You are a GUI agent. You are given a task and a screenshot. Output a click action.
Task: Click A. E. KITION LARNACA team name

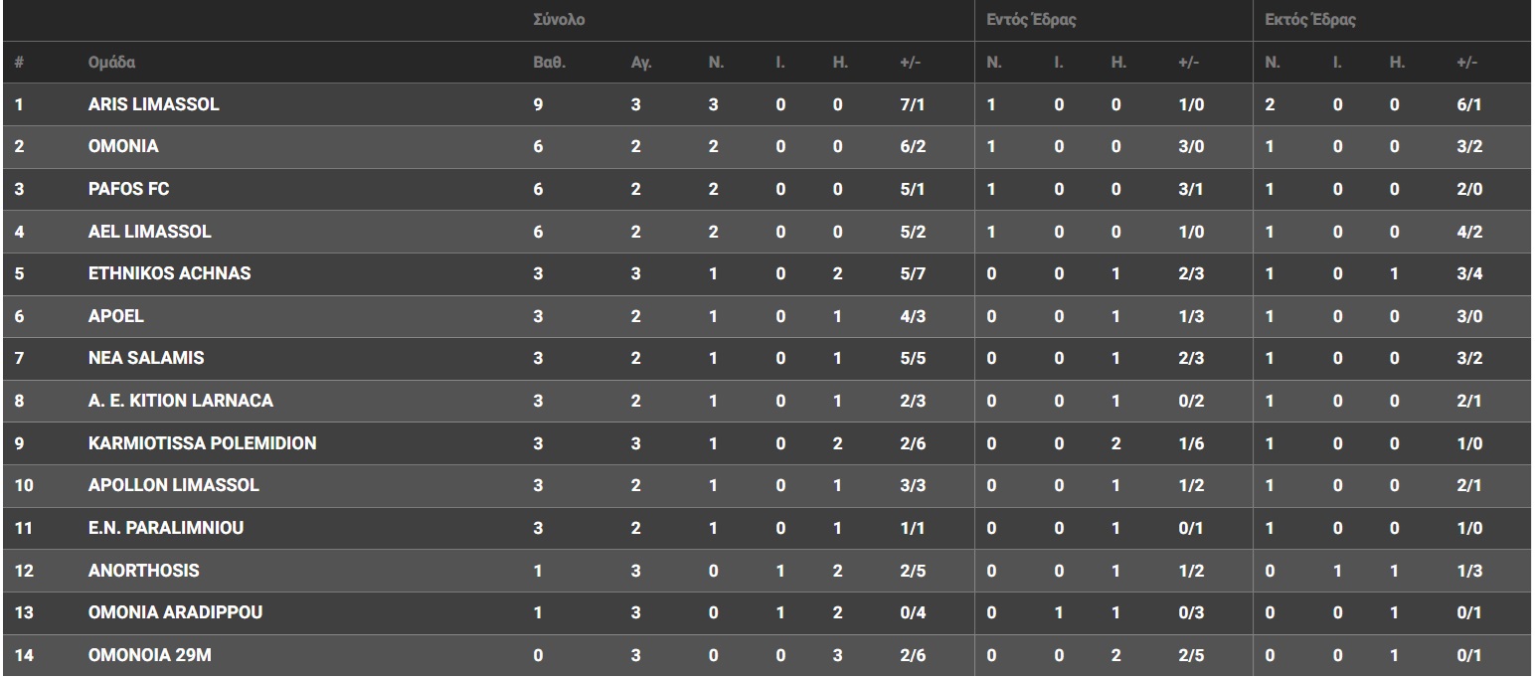pos(180,401)
